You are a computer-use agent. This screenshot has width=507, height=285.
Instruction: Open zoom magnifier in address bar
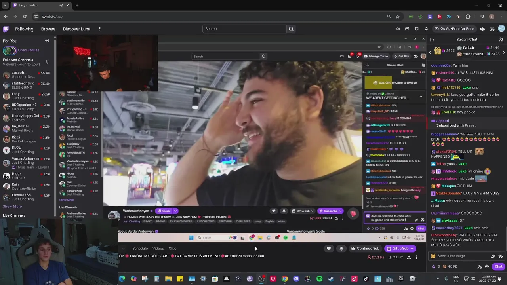389,17
